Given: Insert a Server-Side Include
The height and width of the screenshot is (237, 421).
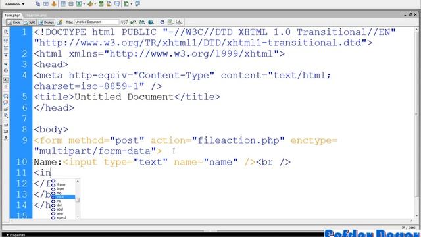Looking at the screenshot, I should coord(109,4).
